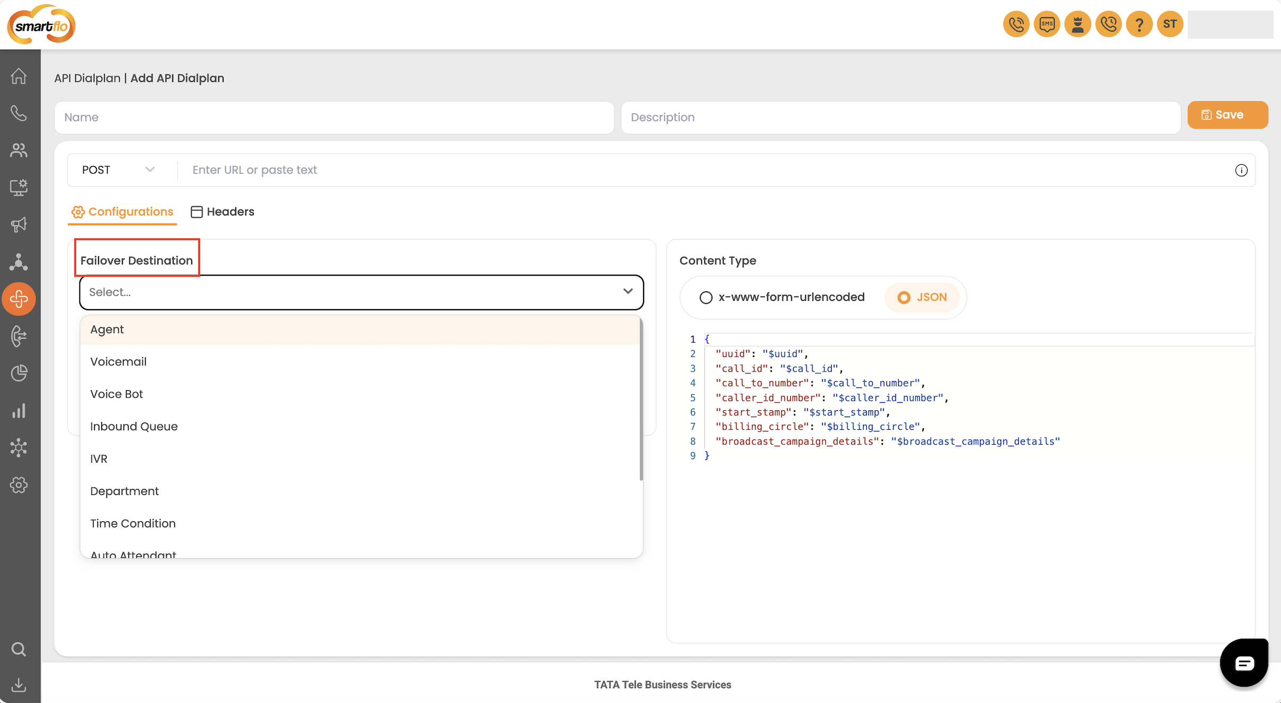The height and width of the screenshot is (703, 1281).
Task: Open the POST method dropdown
Action: pos(119,170)
